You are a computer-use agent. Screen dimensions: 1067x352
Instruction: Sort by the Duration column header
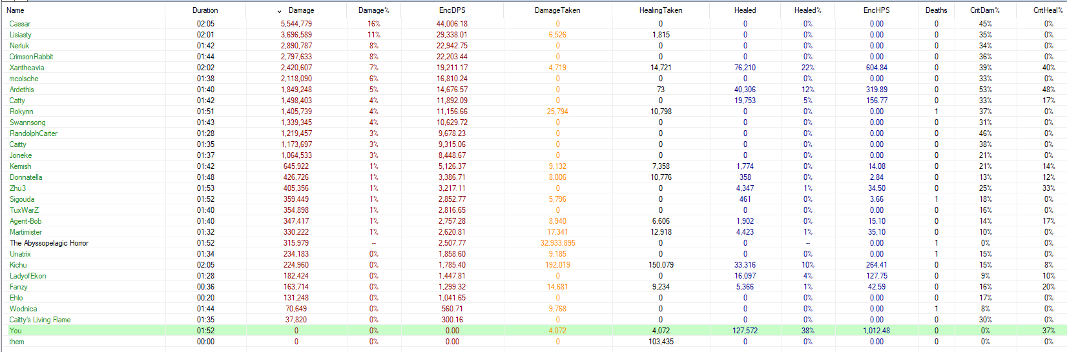point(205,10)
